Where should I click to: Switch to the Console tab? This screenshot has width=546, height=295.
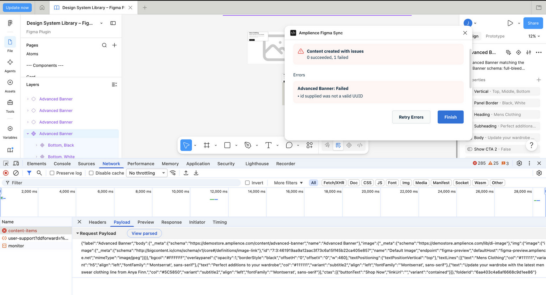point(62,164)
